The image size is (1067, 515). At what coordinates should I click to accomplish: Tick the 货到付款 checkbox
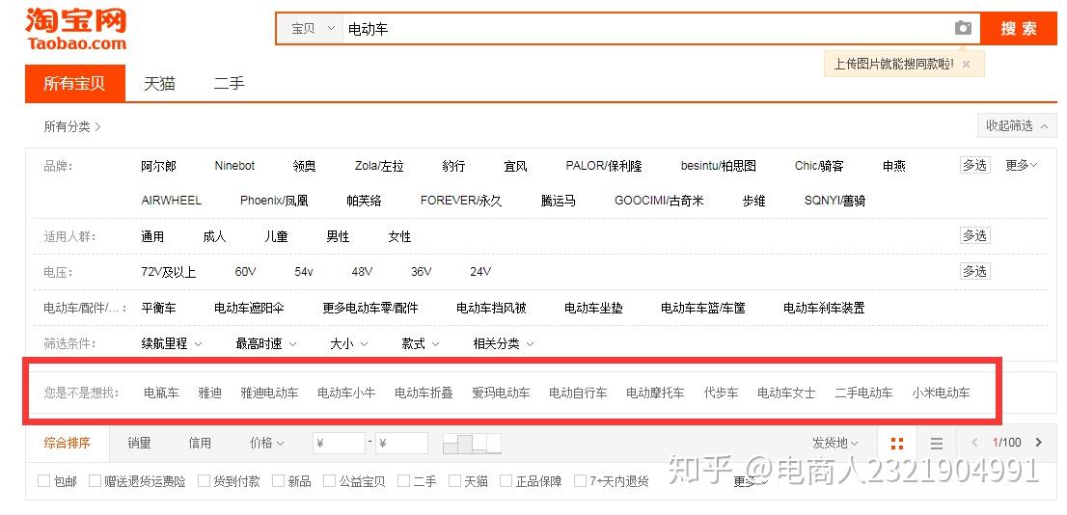(204, 481)
